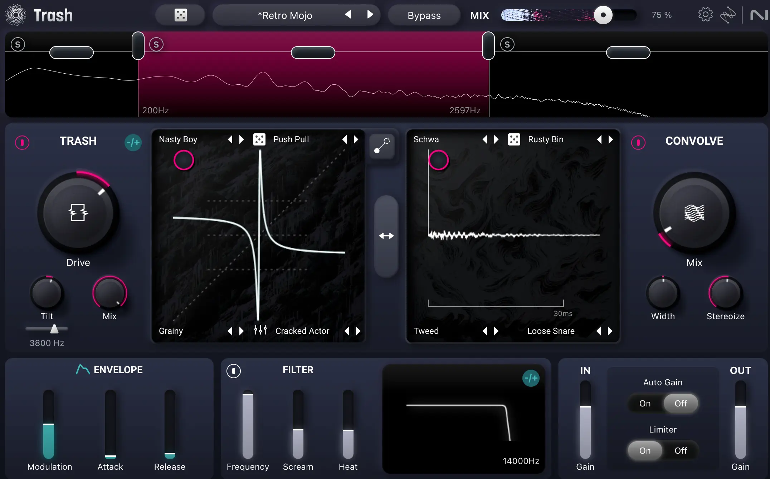
Task: Click the swap modules arrow icon
Action: pyautogui.click(x=386, y=236)
